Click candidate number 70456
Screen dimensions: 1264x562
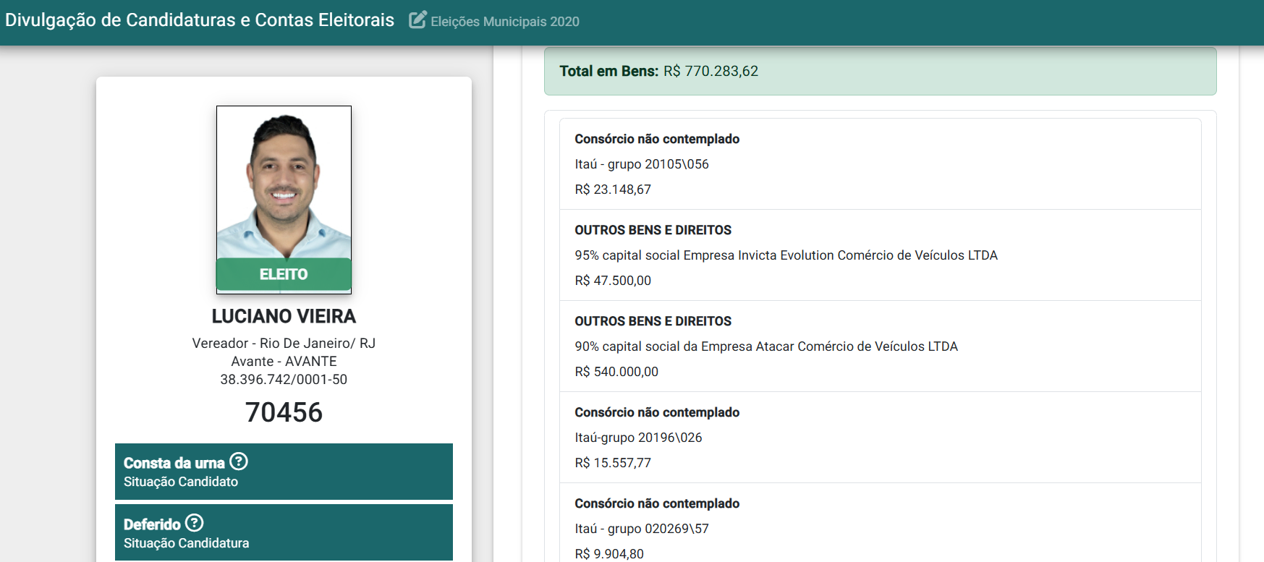(284, 412)
